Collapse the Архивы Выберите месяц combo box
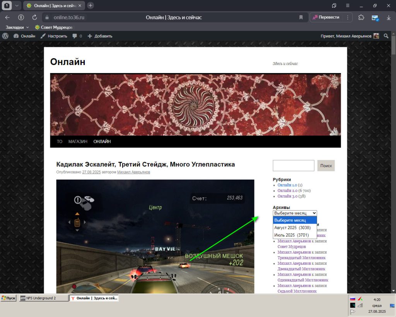 (295, 213)
